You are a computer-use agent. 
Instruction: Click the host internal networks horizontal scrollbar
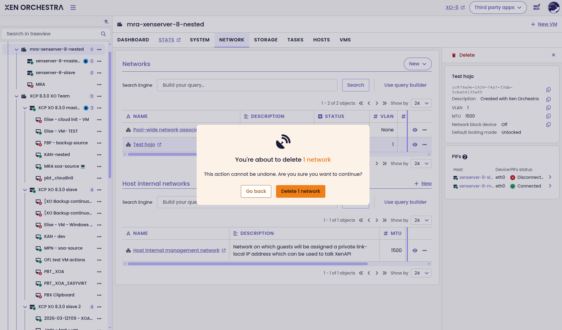[247, 264]
